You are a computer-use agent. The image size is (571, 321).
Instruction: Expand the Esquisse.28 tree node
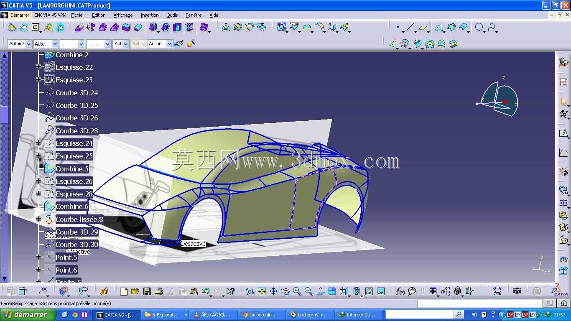click(x=38, y=194)
